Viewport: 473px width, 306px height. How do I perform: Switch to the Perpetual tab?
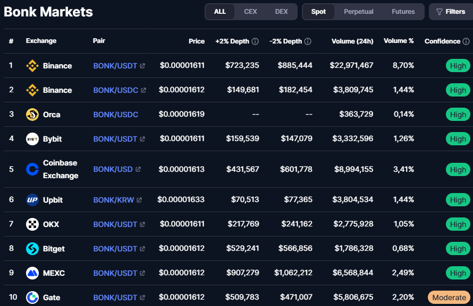click(x=359, y=12)
